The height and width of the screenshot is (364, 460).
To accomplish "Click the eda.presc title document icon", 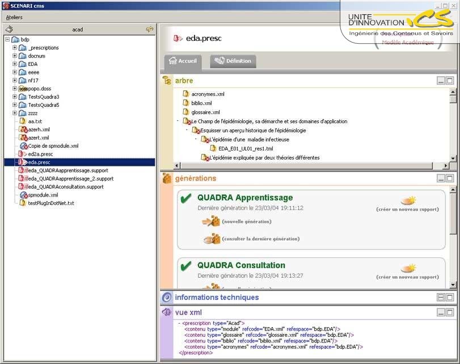I will 178,38.
